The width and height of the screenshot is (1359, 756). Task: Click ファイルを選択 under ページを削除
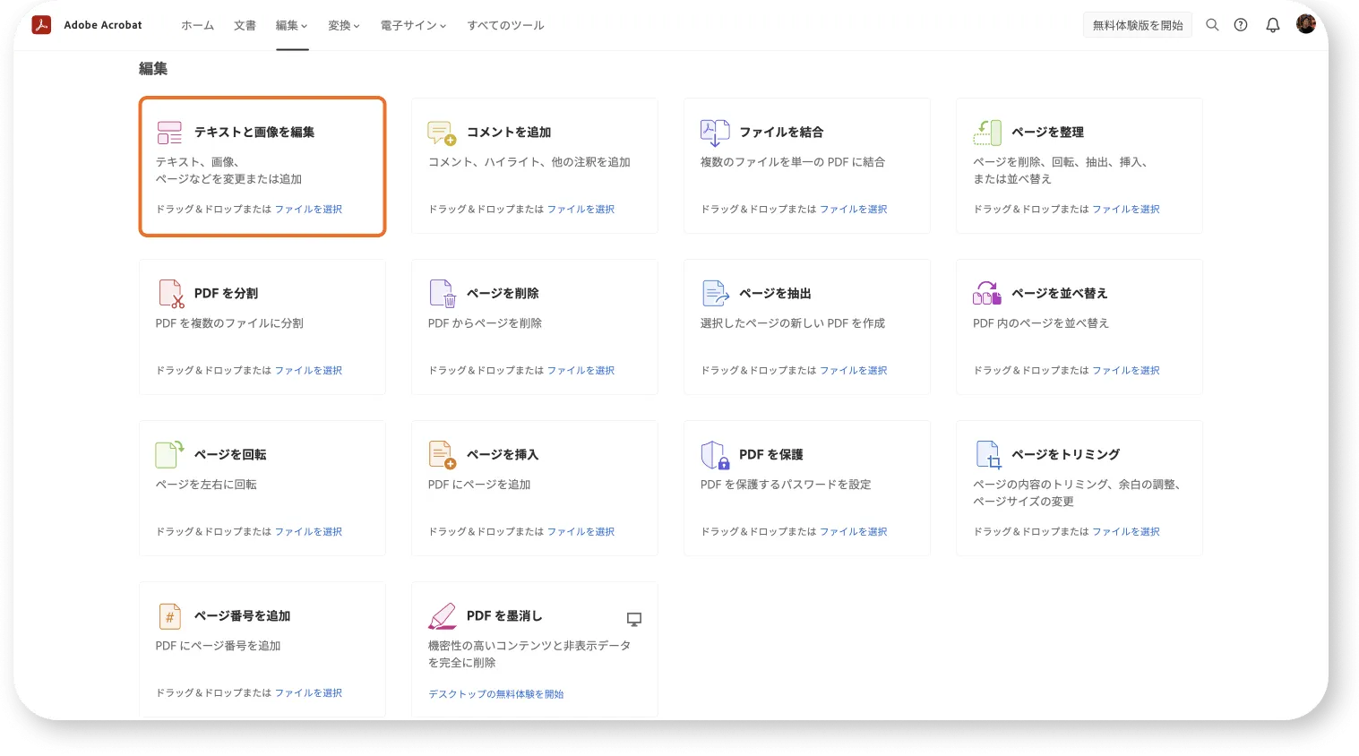click(581, 370)
